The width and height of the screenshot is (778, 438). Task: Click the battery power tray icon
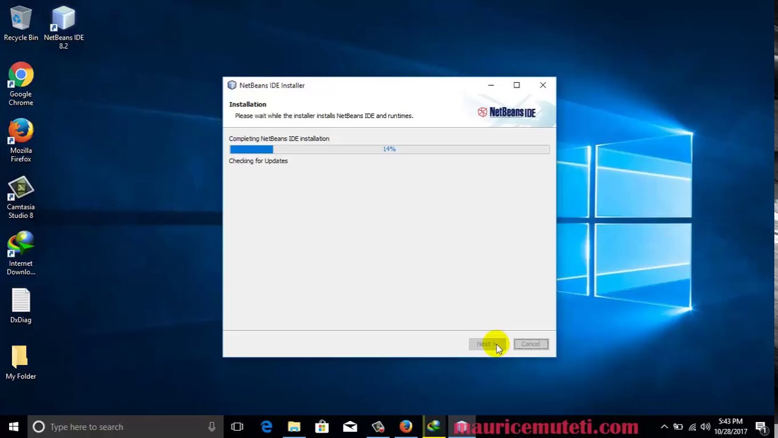click(x=678, y=426)
